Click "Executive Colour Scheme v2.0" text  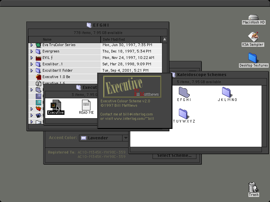(125, 101)
